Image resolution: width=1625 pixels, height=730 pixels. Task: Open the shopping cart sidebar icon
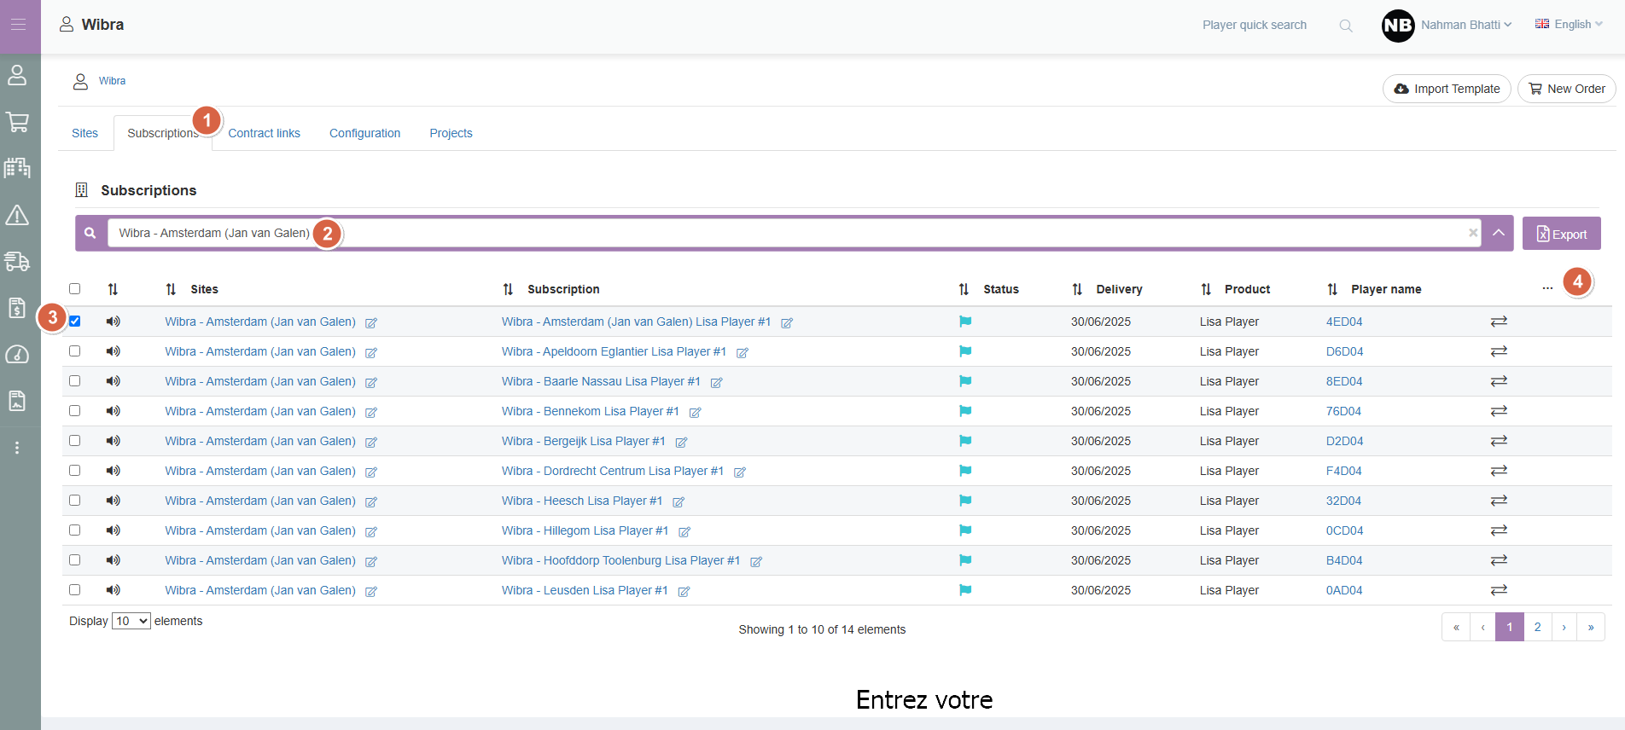coord(17,122)
